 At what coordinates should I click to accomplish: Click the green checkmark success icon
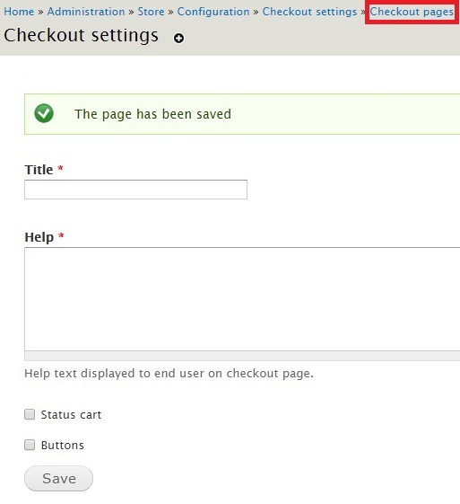click(44, 113)
